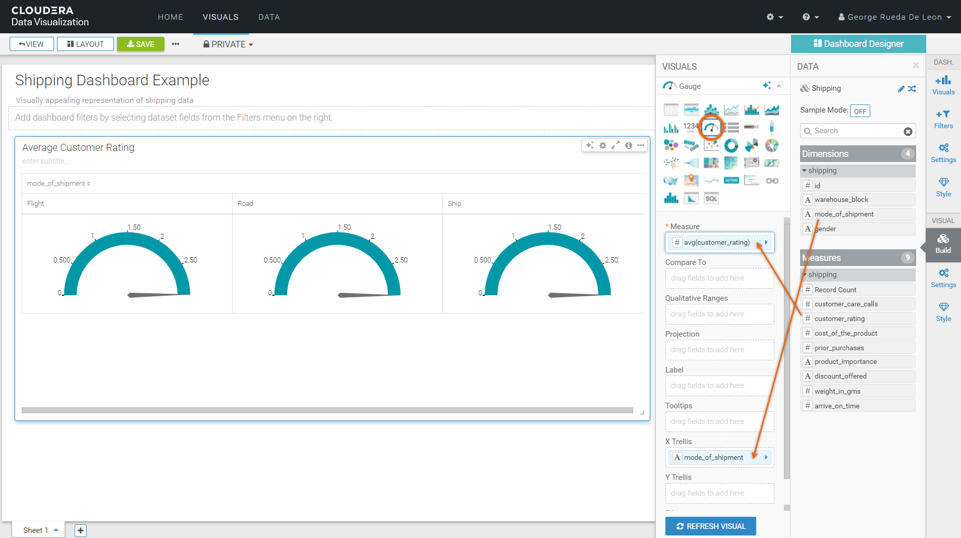Select the Gauge visual type icon
961x538 pixels.
pos(711,128)
